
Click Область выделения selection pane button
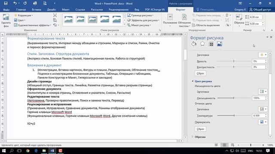click(x=206, y=25)
